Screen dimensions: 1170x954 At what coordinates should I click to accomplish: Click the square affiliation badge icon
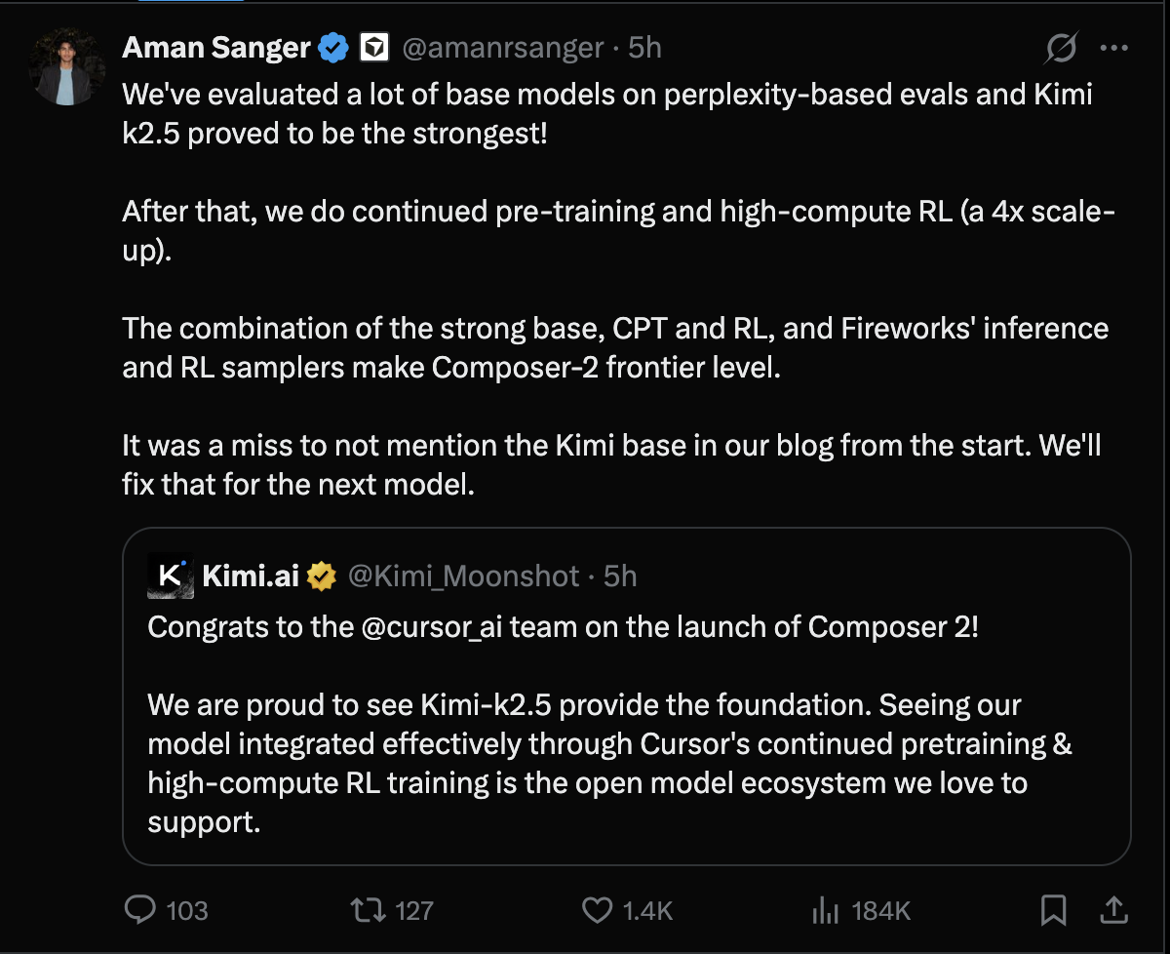[375, 47]
